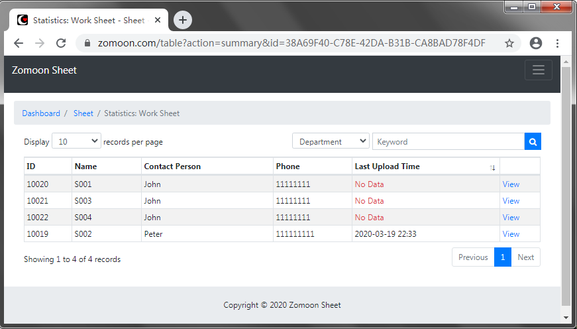Sort by Last Upload Time arrows
The height and width of the screenshot is (329, 577).
[x=492, y=168]
